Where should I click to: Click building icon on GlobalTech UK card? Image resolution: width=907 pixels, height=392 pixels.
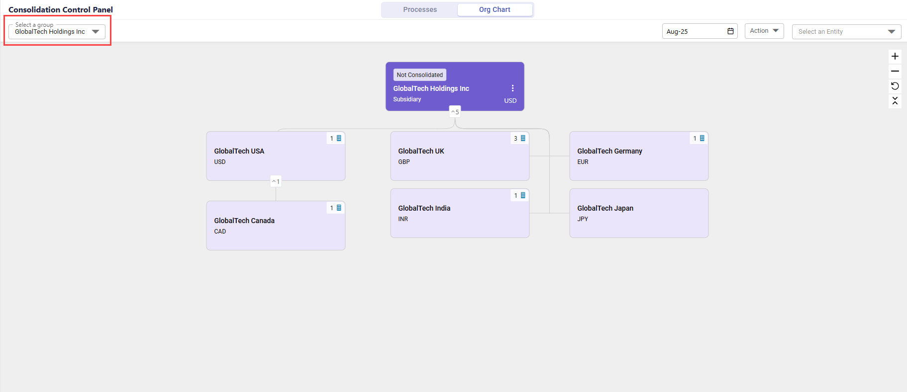click(x=523, y=138)
